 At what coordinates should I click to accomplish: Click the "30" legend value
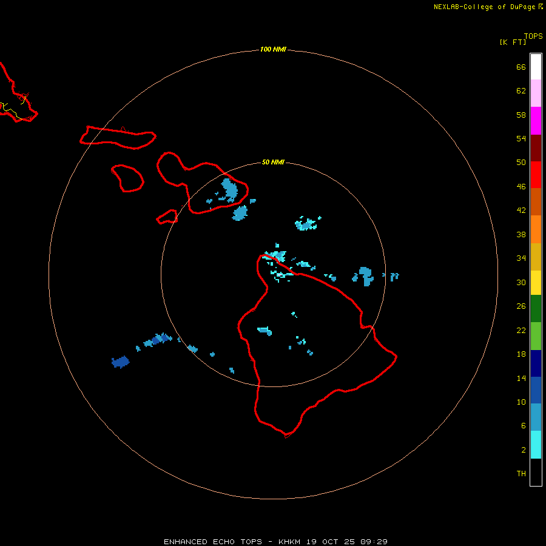[521, 282]
